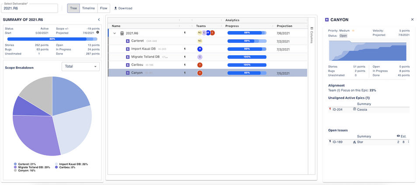Click the I team avatar in the Canyon row
This screenshot has width=420, height=185.
pos(199,73)
